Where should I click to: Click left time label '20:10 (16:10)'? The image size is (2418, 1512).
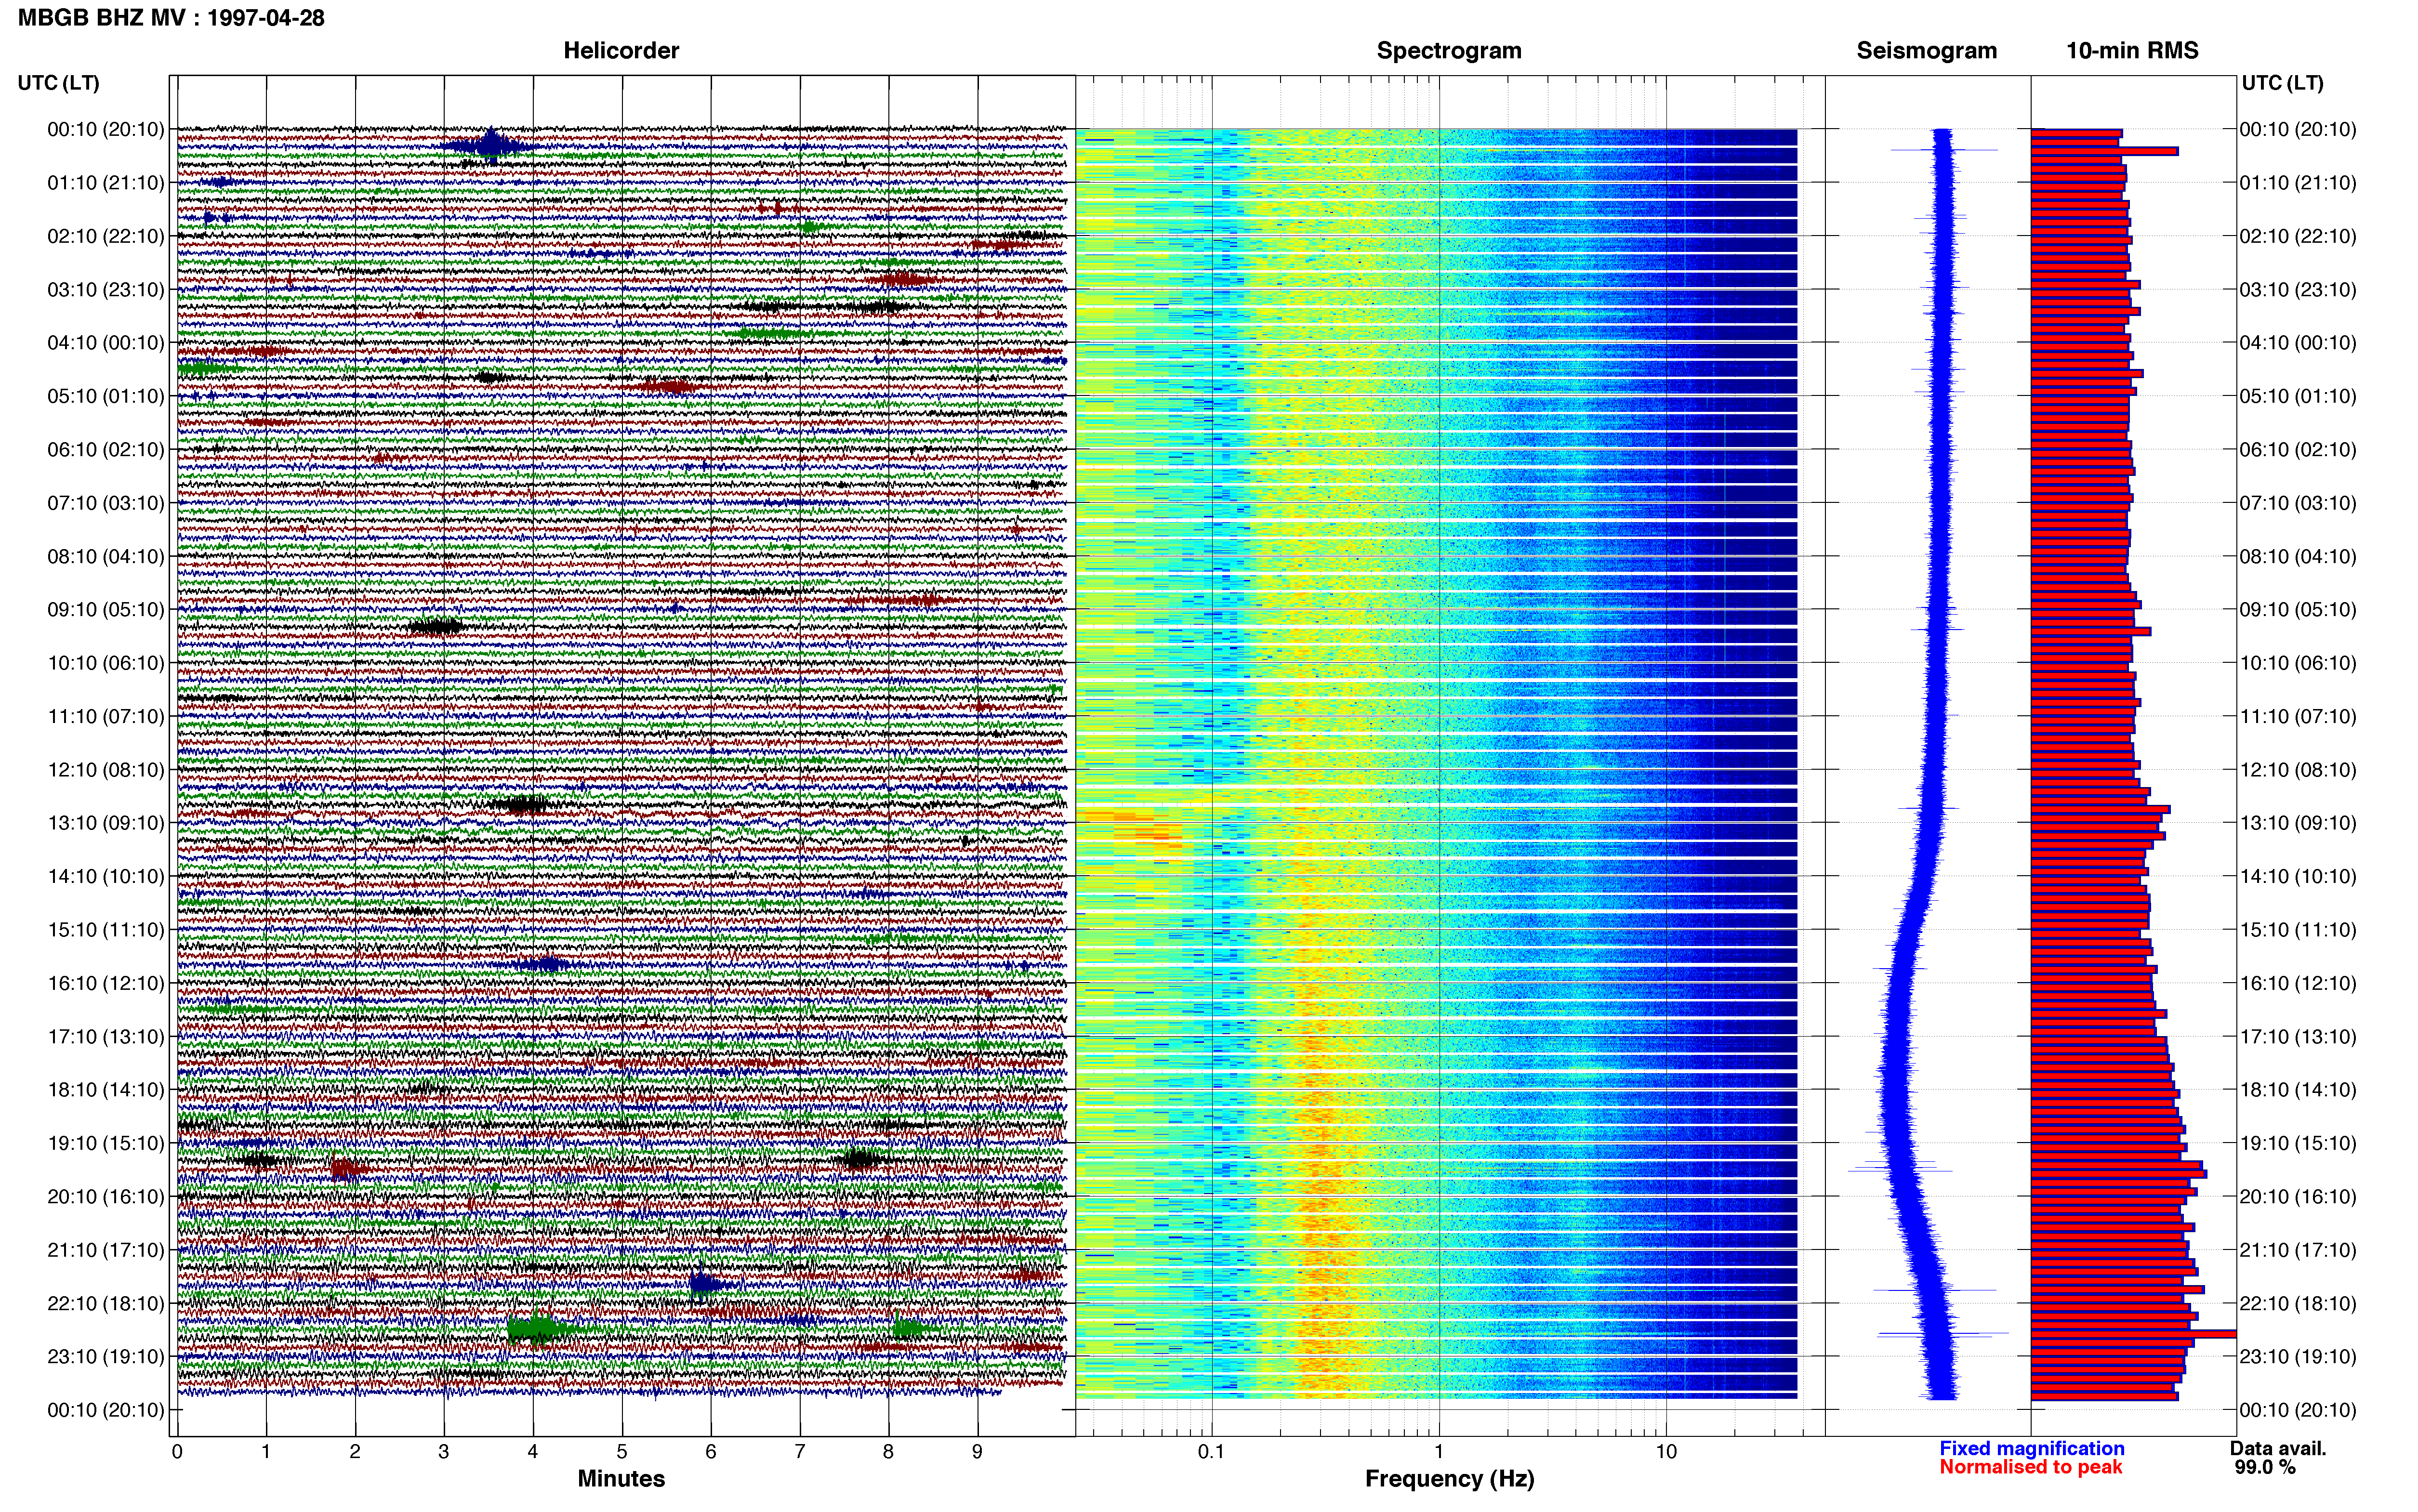(106, 1196)
